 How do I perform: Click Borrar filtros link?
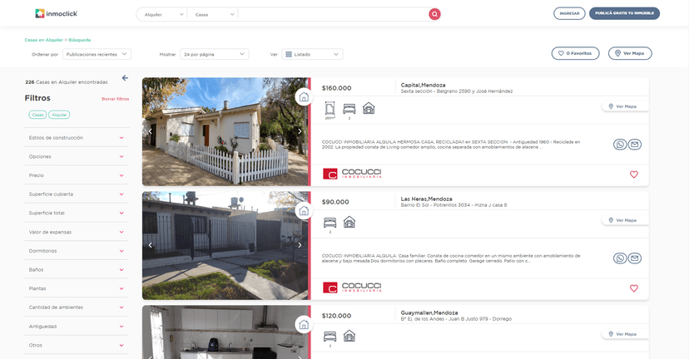coord(115,99)
